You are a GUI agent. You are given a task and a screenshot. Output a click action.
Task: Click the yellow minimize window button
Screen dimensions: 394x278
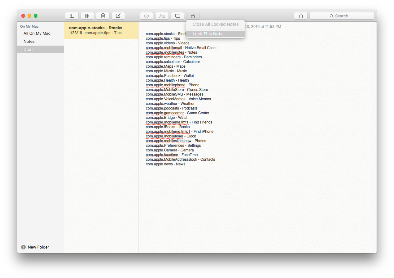pos(29,16)
